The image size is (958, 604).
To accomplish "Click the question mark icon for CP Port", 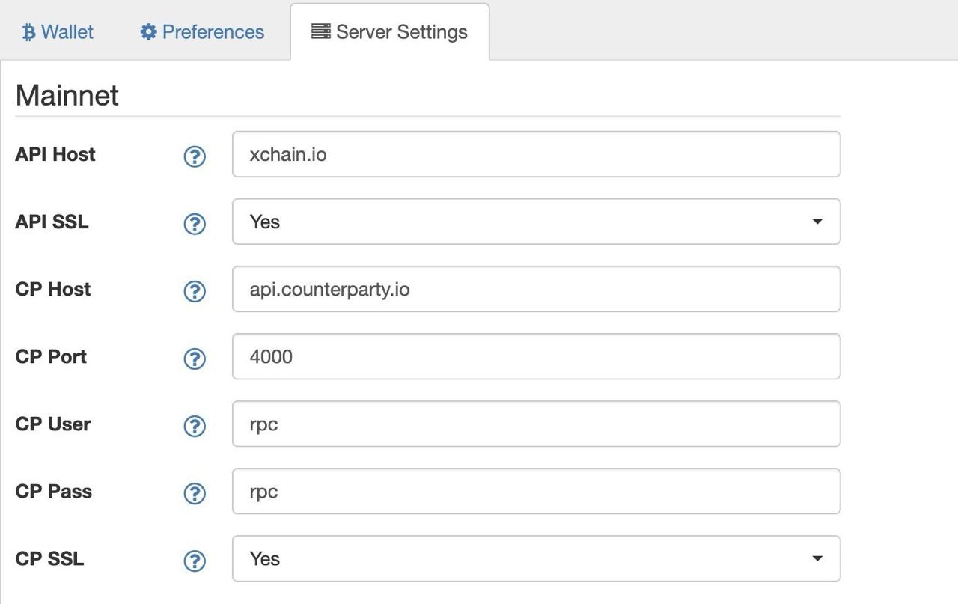I will click(195, 359).
